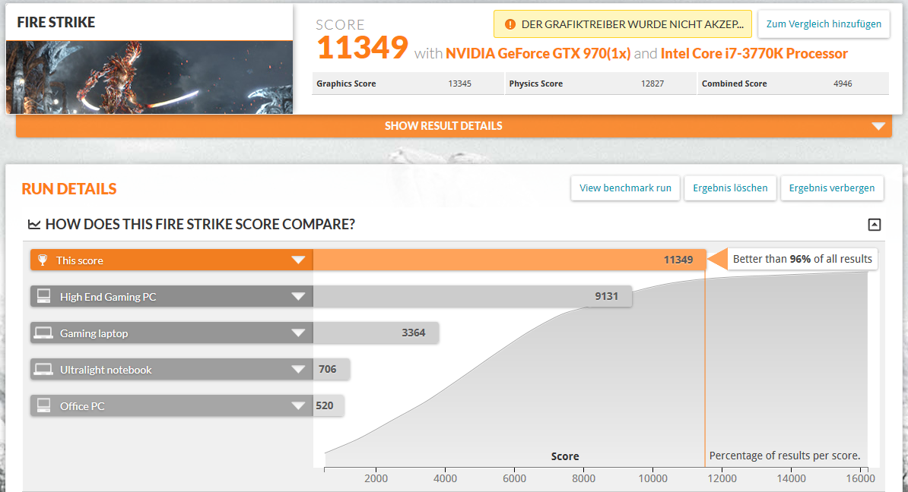
Task: Click the orange This score bar value 11349
Action: pos(678,260)
